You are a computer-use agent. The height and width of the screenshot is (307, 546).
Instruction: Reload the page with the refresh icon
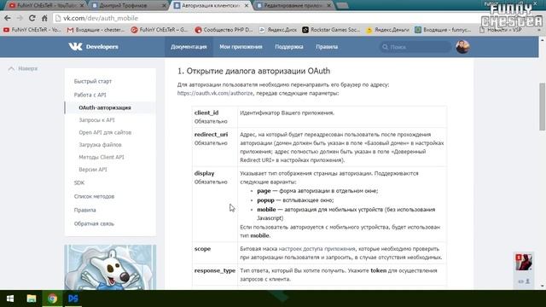pyautogui.click(x=32, y=18)
